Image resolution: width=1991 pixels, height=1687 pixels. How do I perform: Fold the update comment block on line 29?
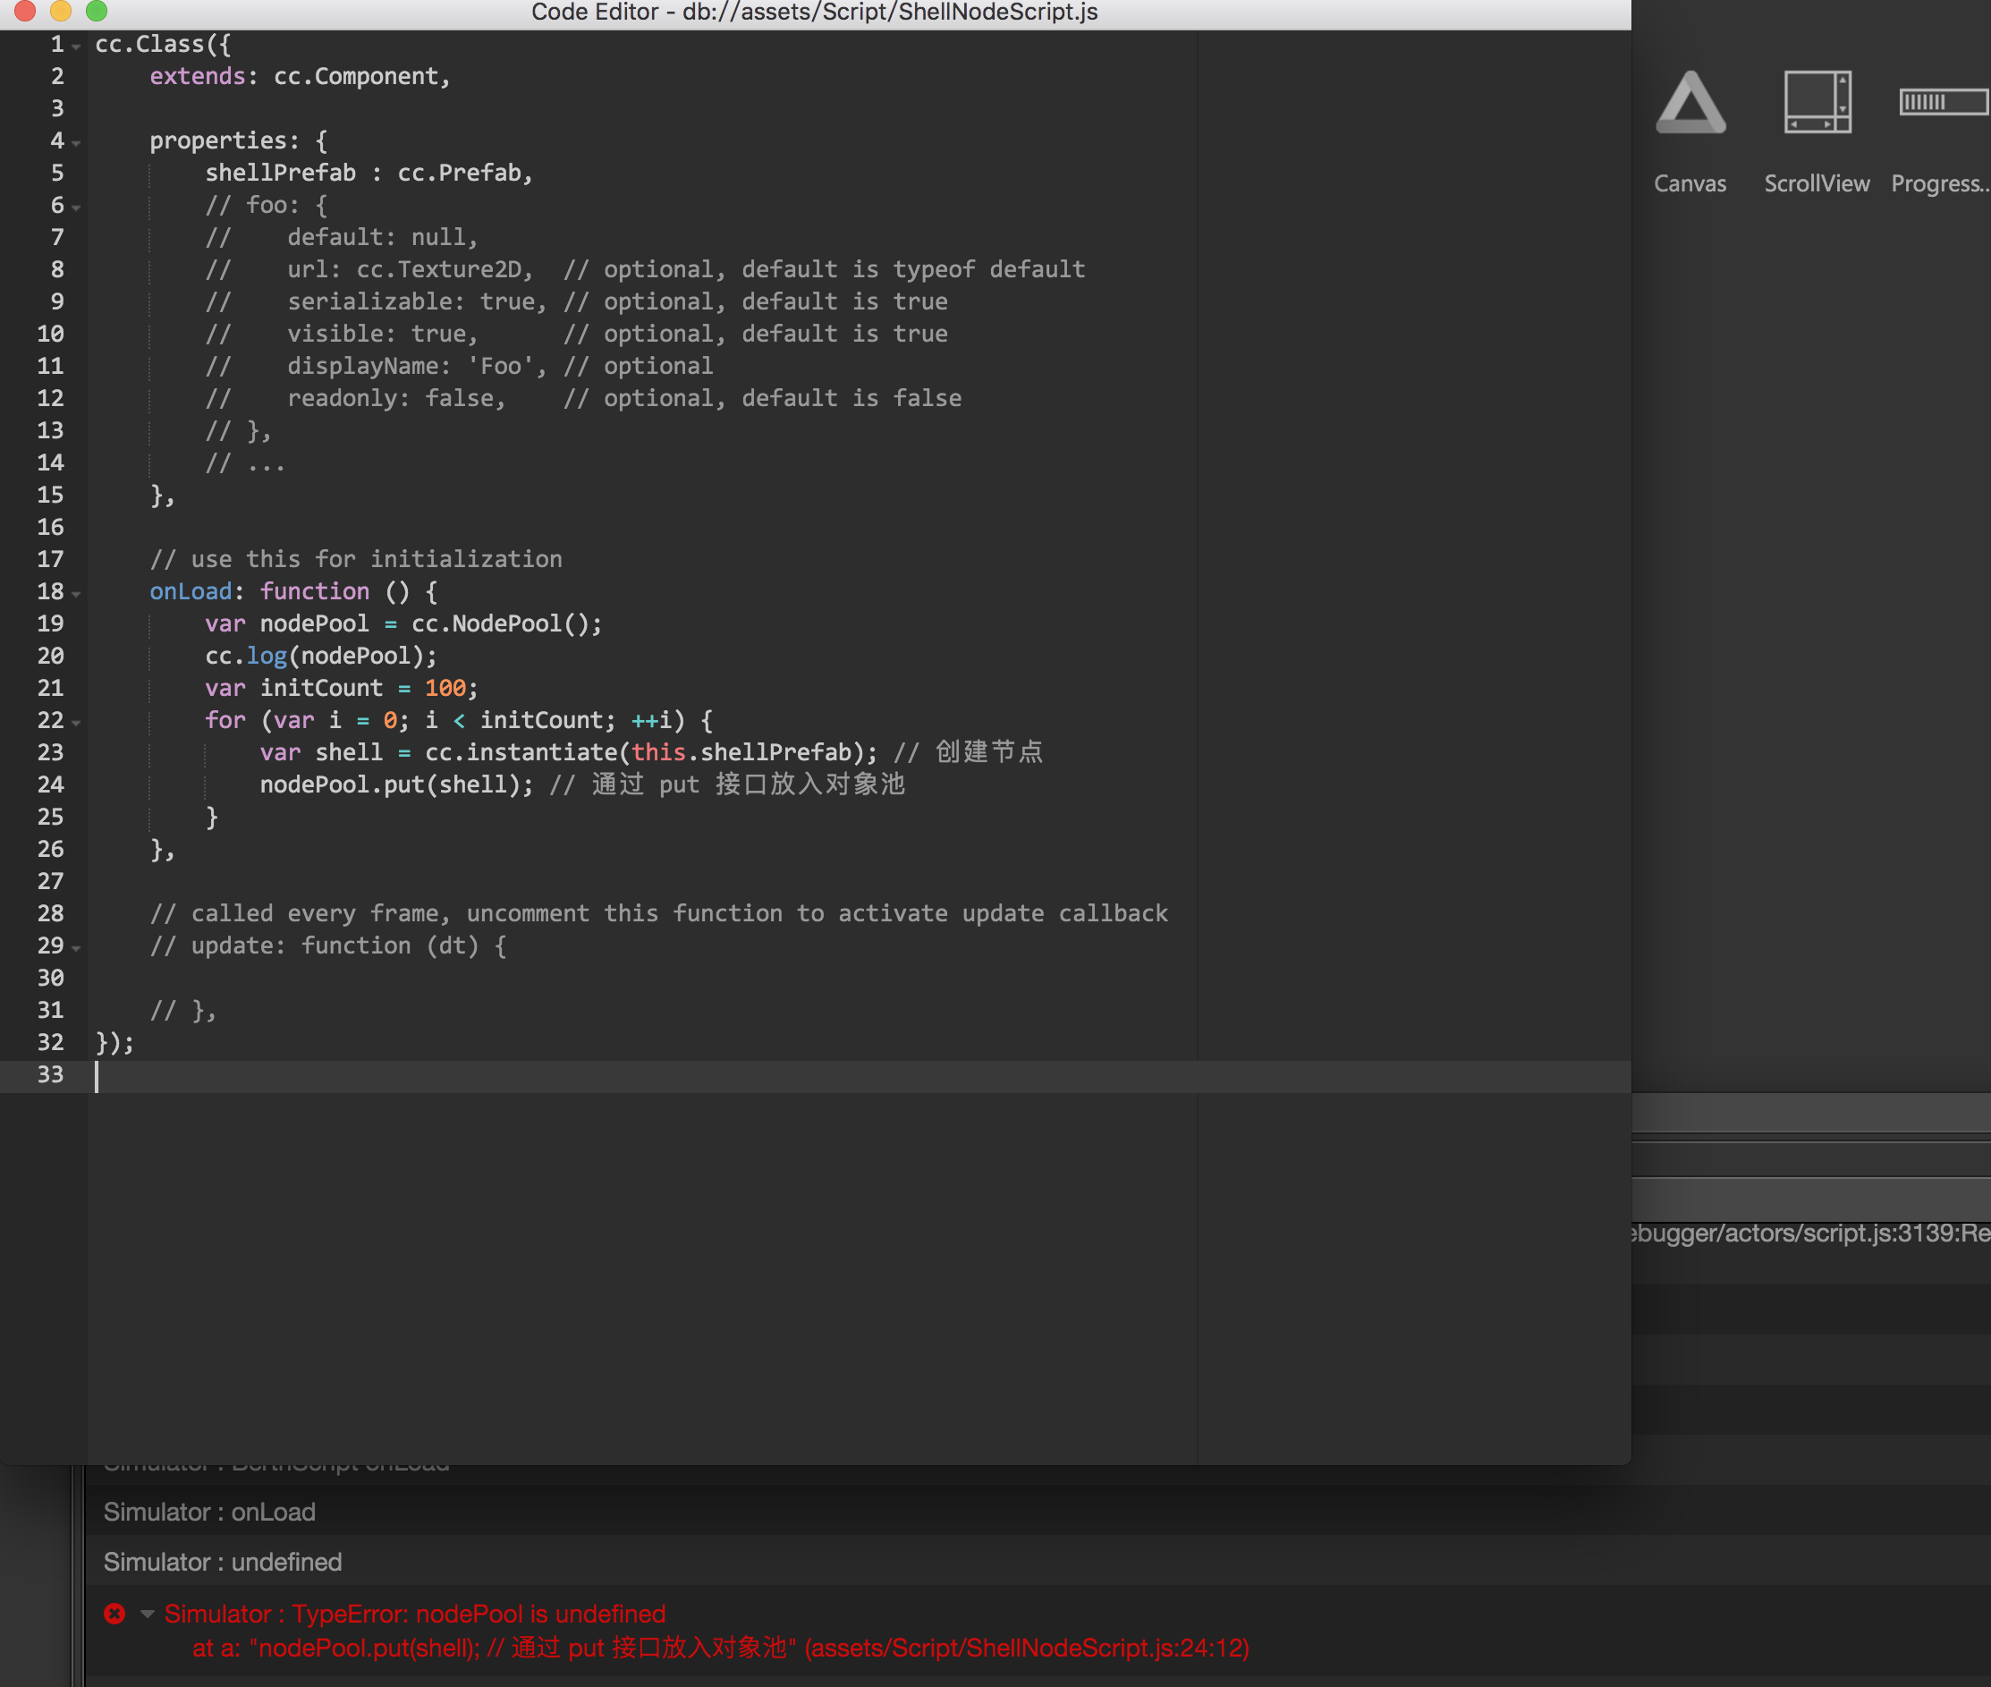[x=77, y=949]
